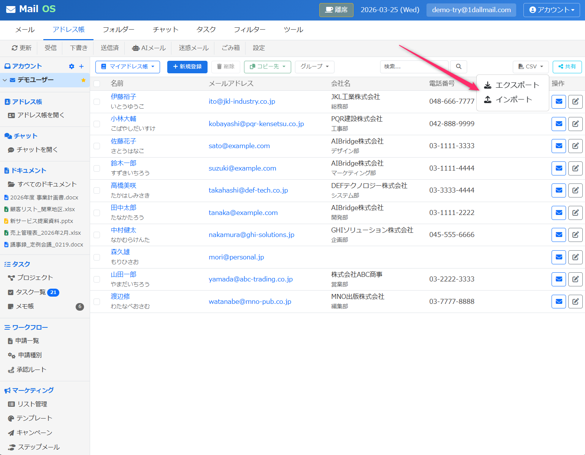Open email link ito@jkl-industry.co.jp
The image size is (585, 455).
pos(242,101)
